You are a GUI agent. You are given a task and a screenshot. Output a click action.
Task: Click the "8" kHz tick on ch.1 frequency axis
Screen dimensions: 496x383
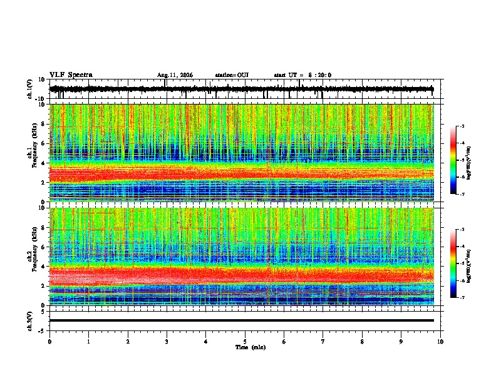tap(43, 124)
